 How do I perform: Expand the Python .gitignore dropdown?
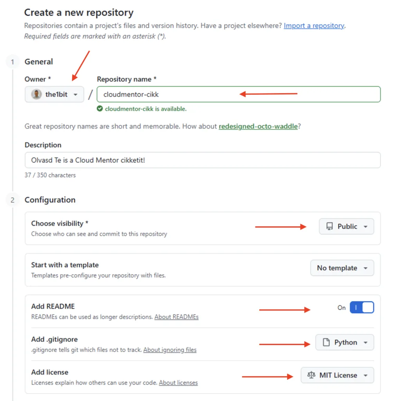[345, 342]
